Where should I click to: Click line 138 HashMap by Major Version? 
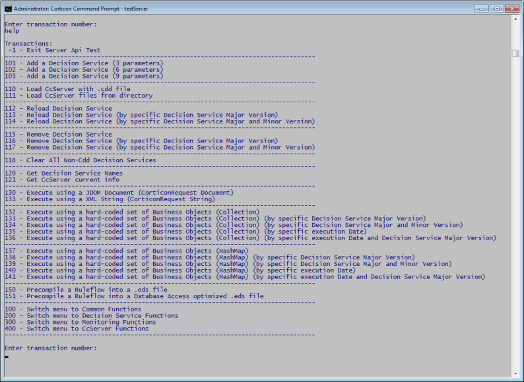coord(210,257)
